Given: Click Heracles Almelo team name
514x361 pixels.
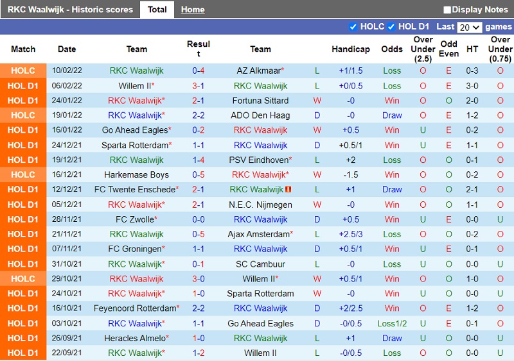Looking at the screenshot, I should [x=135, y=338].
